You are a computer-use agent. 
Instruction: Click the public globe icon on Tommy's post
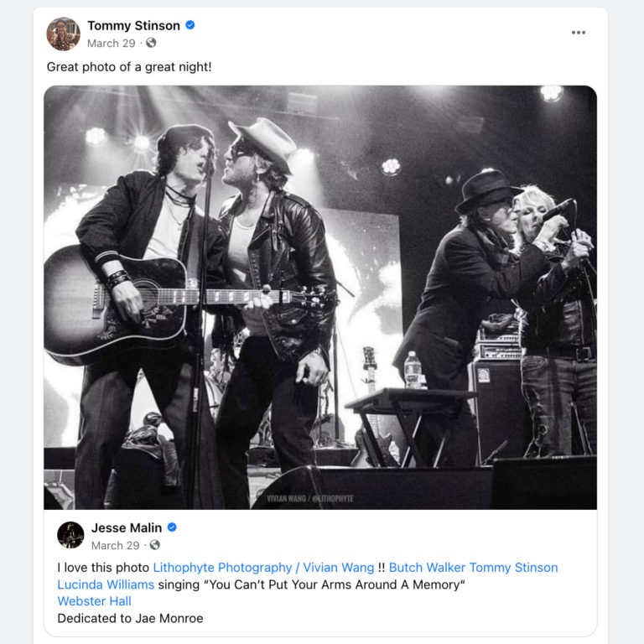tap(151, 43)
